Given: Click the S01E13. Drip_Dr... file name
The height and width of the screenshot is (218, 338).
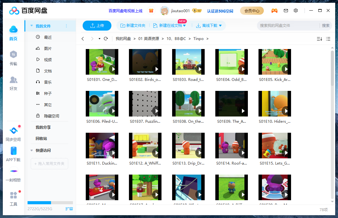Looking at the screenshot, I should point(188,163).
